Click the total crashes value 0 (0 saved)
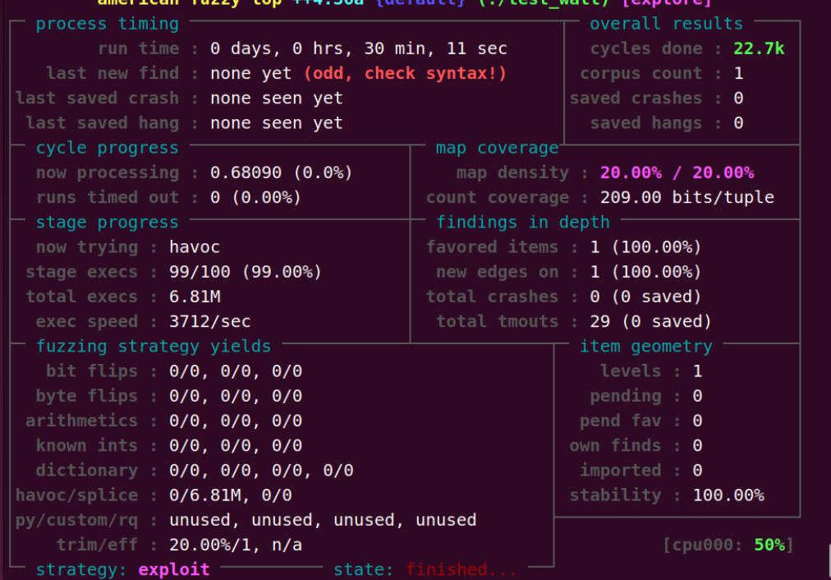Viewport: 831px width, 580px height. (646, 297)
